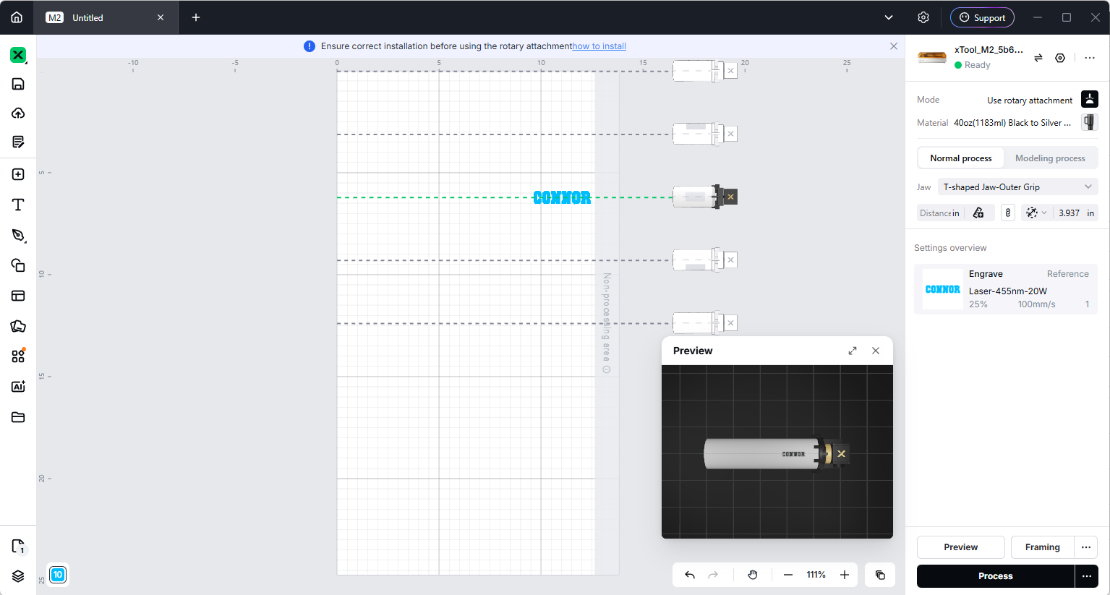This screenshot has width=1110, height=595.
Task: Switch to Modeling process tab
Action: pos(1050,158)
